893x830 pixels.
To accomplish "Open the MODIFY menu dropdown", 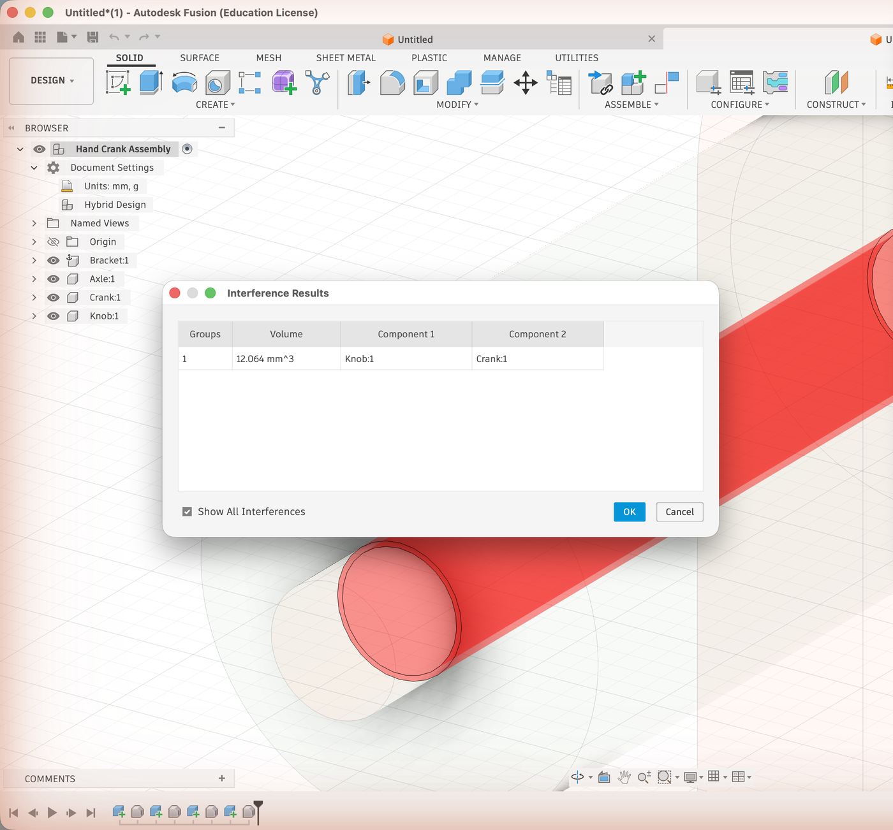I will point(457,105).
